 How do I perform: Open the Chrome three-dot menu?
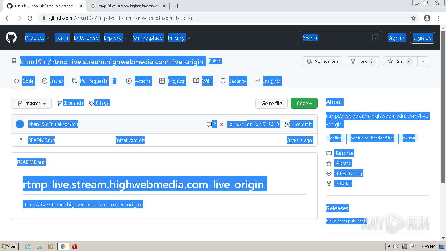(x=438, y=18)
